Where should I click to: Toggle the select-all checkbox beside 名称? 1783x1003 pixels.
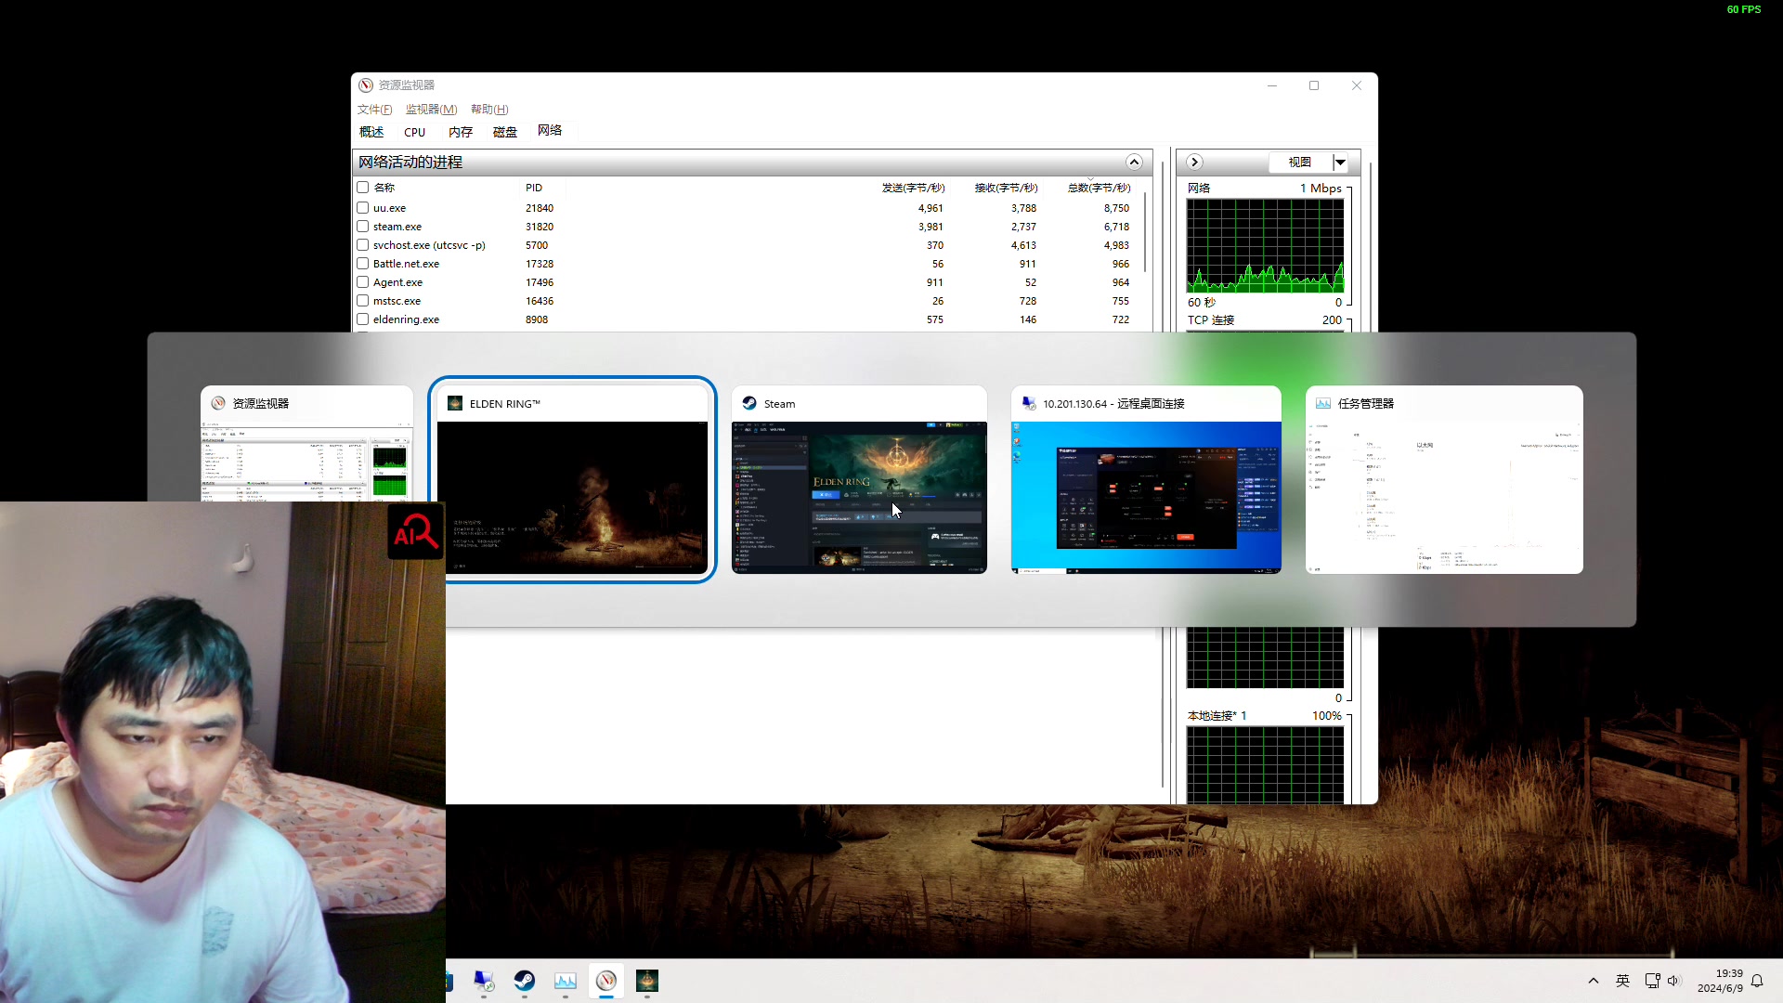tap(363, 188)
